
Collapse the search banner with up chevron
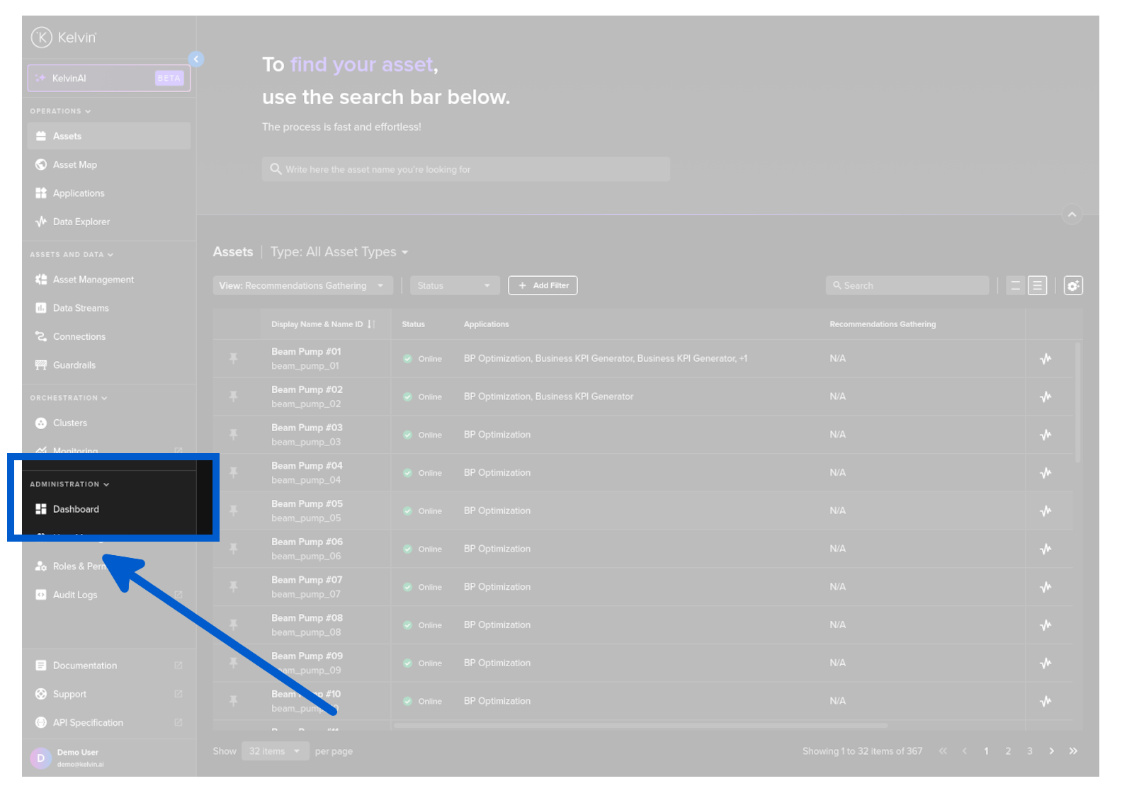pyautogui.click(x=1072, y=215)
